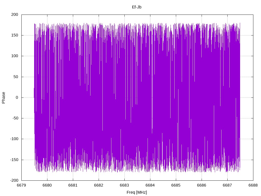Click the 'Freq [MHz]' x-axis label
Screen dimensions: 261x196
point(137,192)
